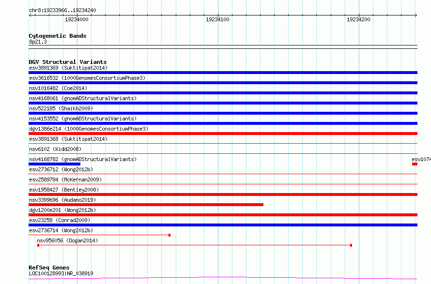The image size is (431, 284).
Task: Select the red bar under dgv1200e201
Action: (x=223, y=215)
